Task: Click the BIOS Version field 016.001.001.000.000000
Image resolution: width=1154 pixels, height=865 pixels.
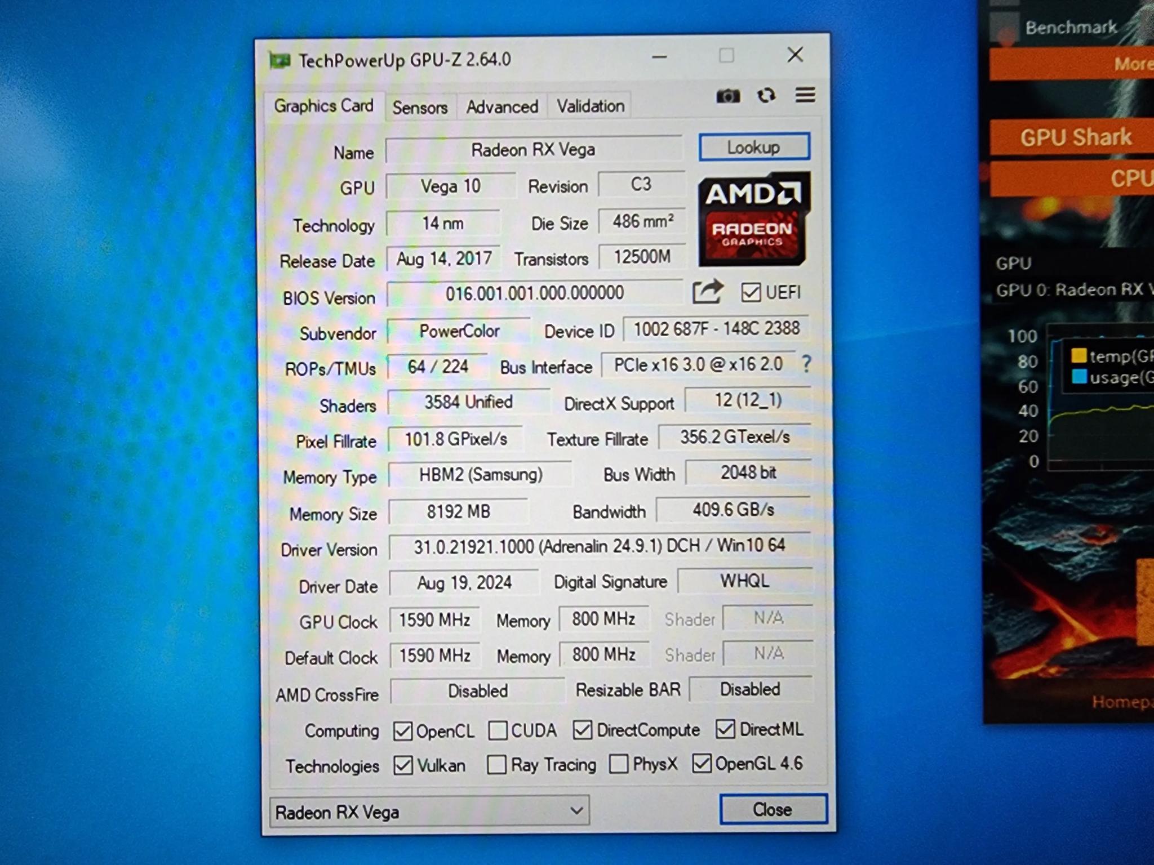Action: 534,293
